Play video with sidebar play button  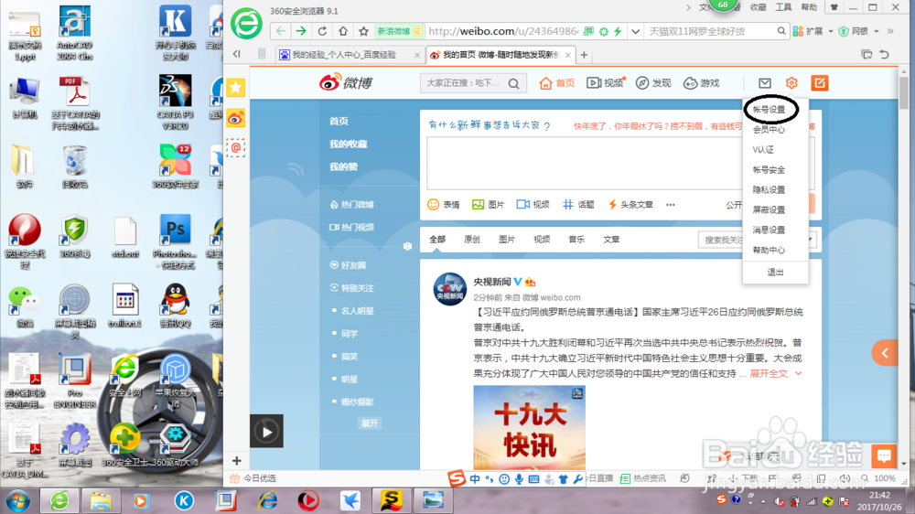(x=266, y=431)
